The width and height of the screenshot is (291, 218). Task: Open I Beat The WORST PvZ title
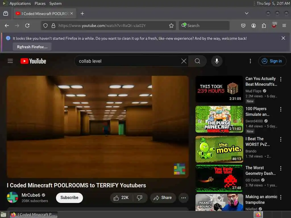tap(257, 142)
